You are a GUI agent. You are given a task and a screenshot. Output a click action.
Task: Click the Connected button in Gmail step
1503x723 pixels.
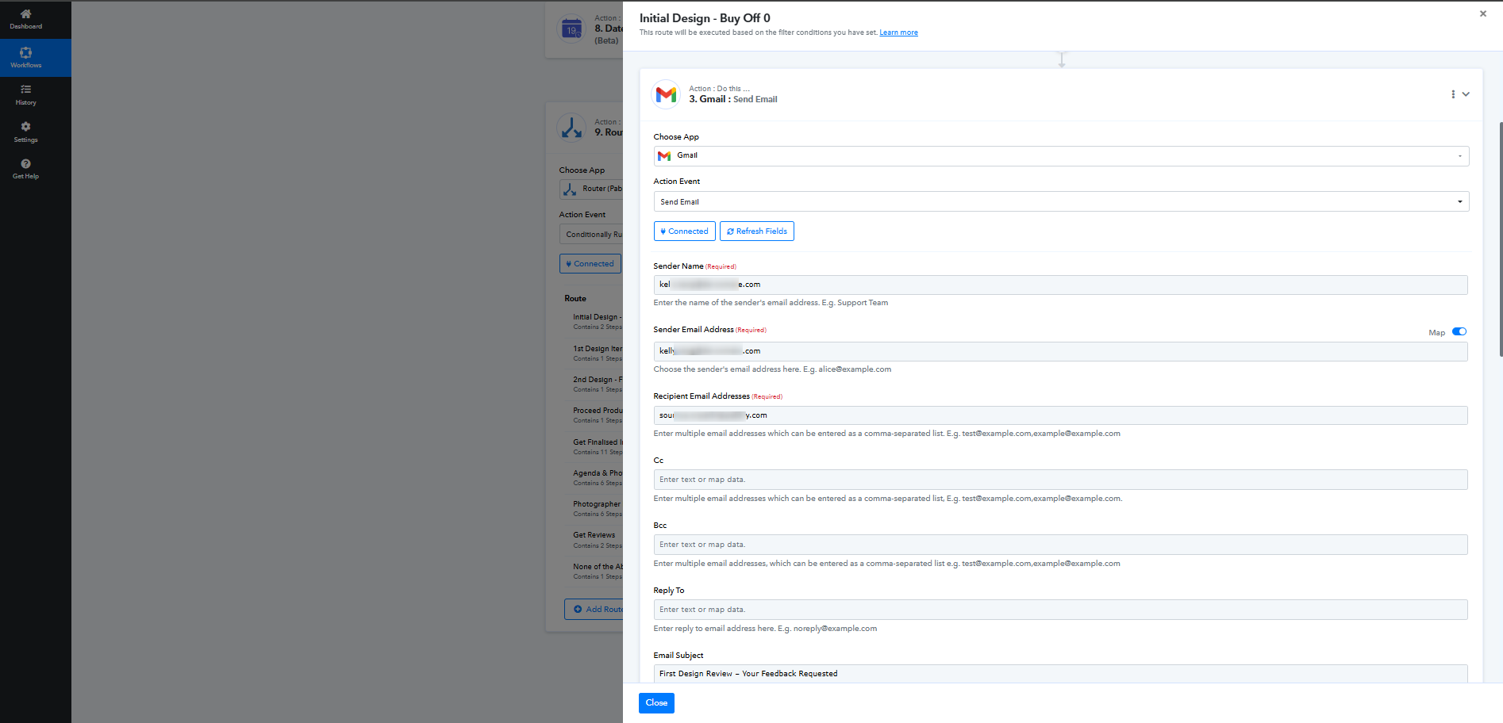coord(684,231)
